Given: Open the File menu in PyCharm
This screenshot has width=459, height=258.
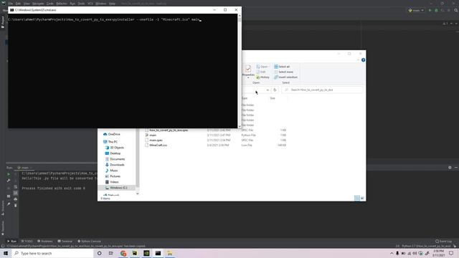Looking at the screenshot, I should pos(11,4).
